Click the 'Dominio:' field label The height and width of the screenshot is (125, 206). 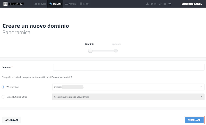pyautogui.click(x=6, y=67)
